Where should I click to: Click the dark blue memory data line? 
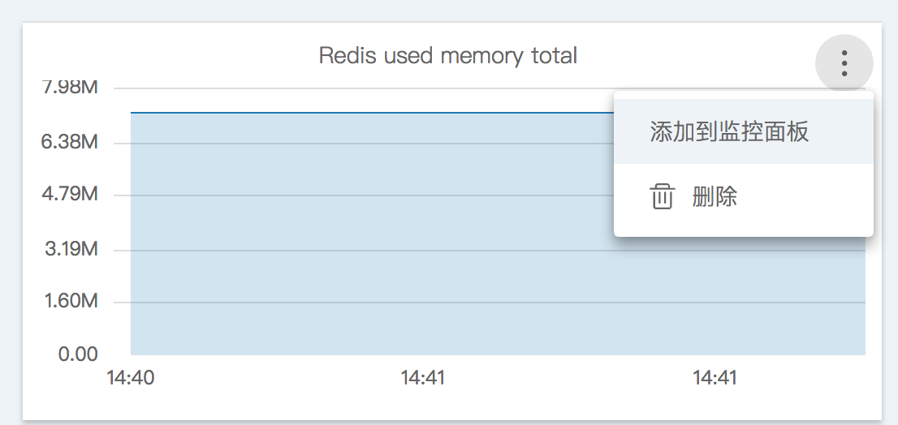click(365, 113)
